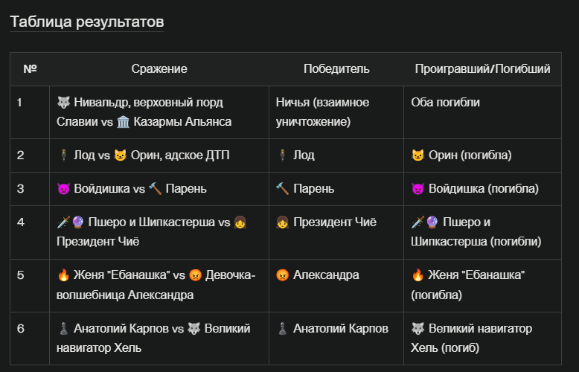Viewport: 579px width, 372px height.
Task: Click the fire emoji before Женя vs
Action: coord(63,275)
